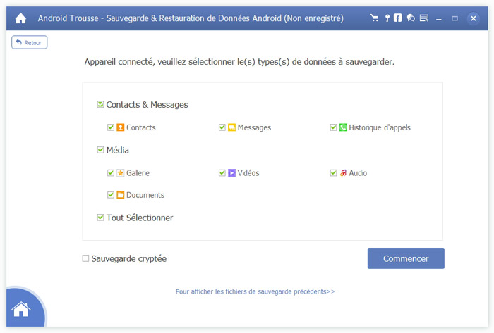Viewport: 494px width, 333px height.
Task: Open the feedback menu icon in title bar
Action: click(x=423, y=18)
